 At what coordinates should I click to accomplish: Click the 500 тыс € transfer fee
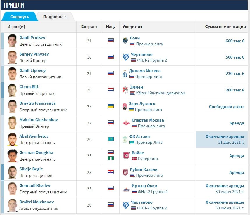(x=235, y=57)
